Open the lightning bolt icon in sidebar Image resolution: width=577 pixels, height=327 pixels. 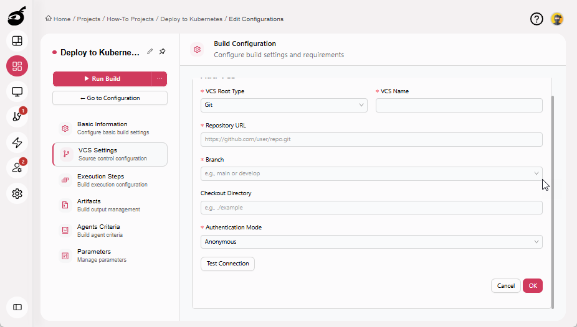(17, 142)
